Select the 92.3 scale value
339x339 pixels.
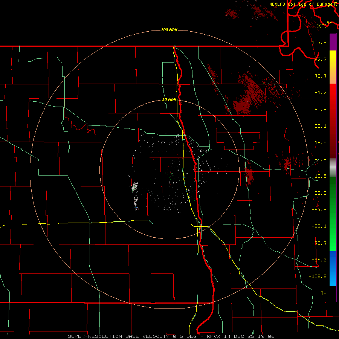321,59
